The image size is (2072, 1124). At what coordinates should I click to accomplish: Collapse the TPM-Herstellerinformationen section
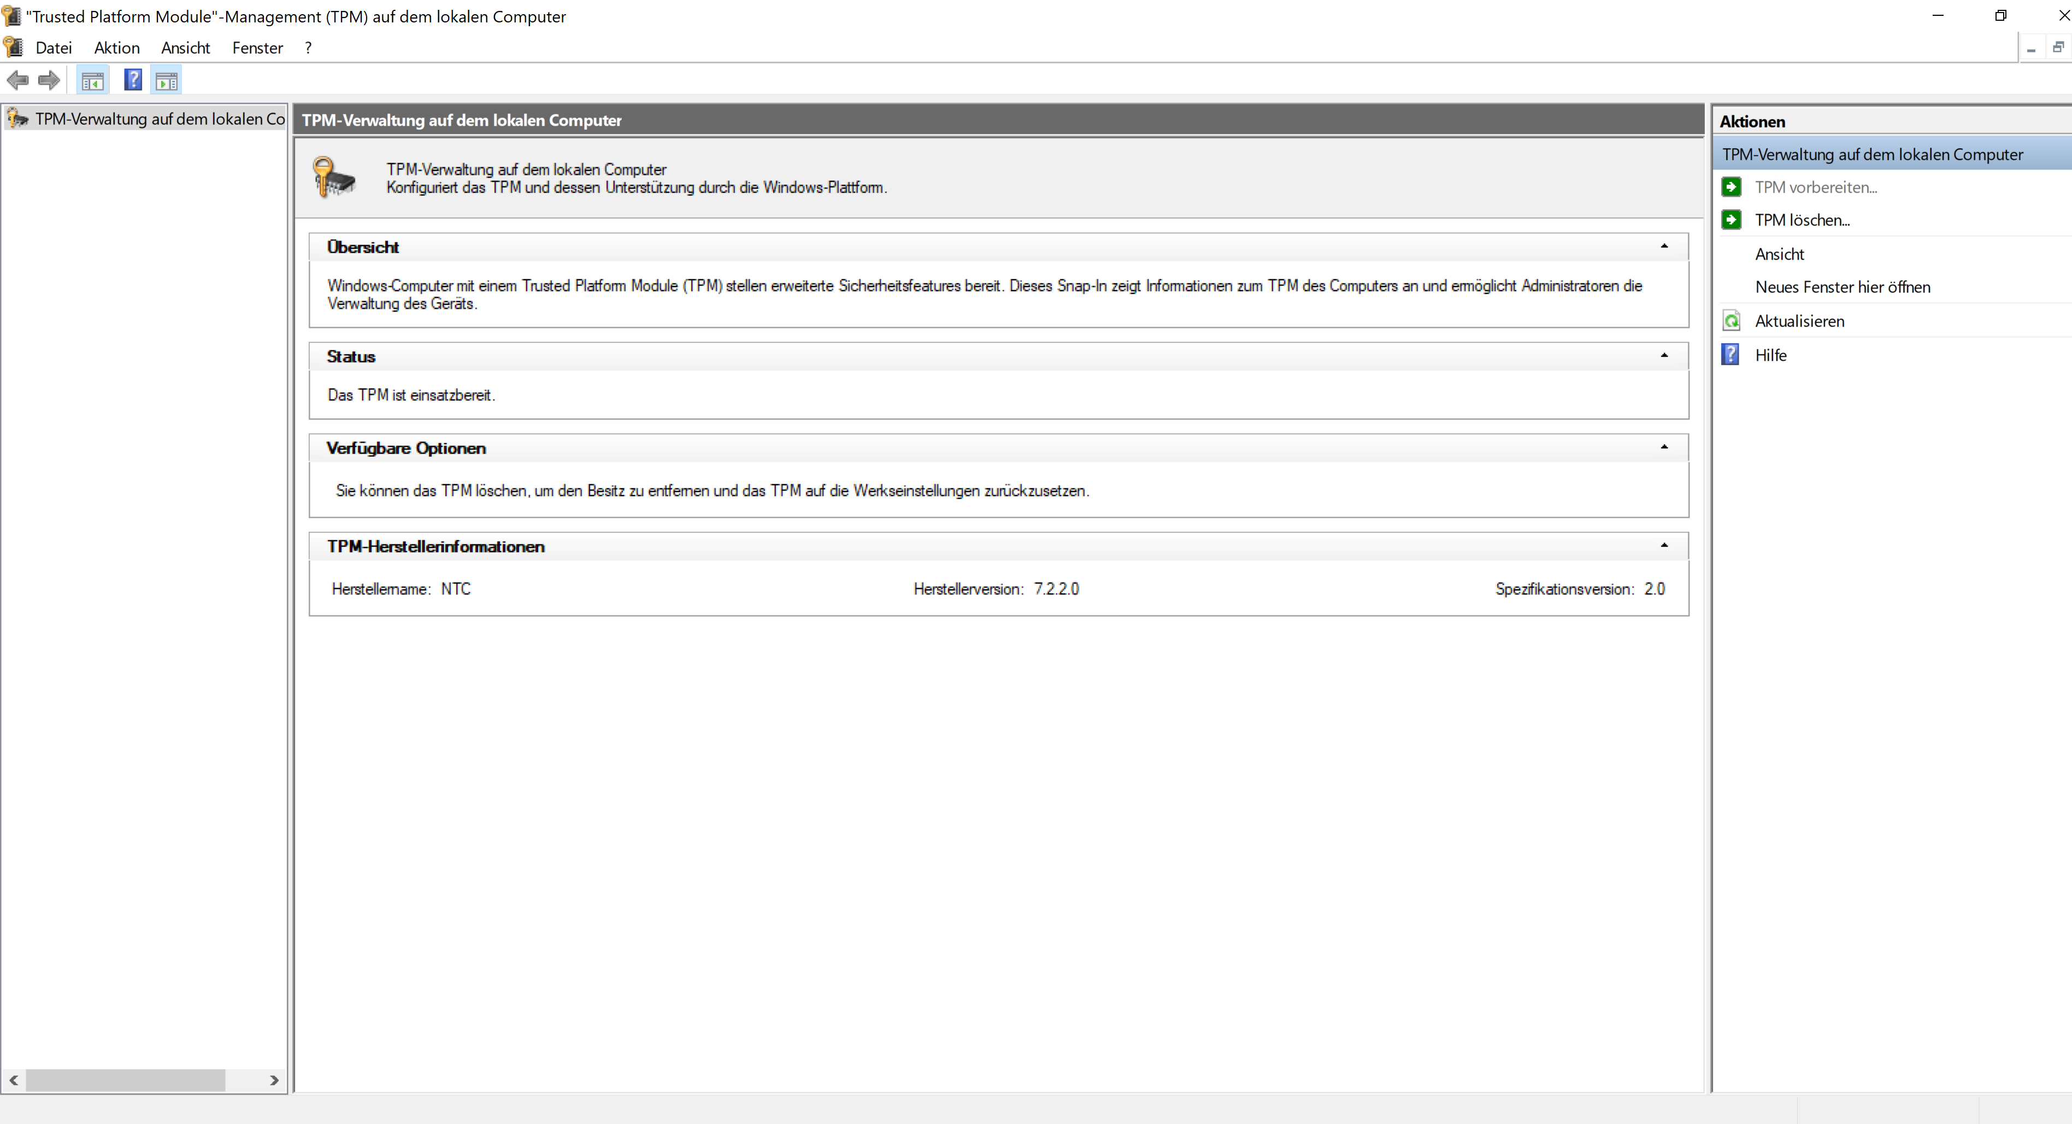1663,545
